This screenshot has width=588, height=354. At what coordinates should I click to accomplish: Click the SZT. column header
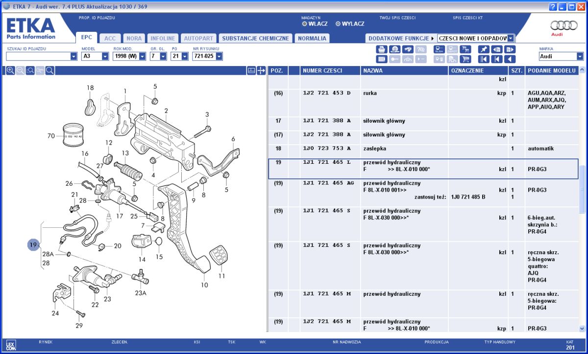(516, 71)
